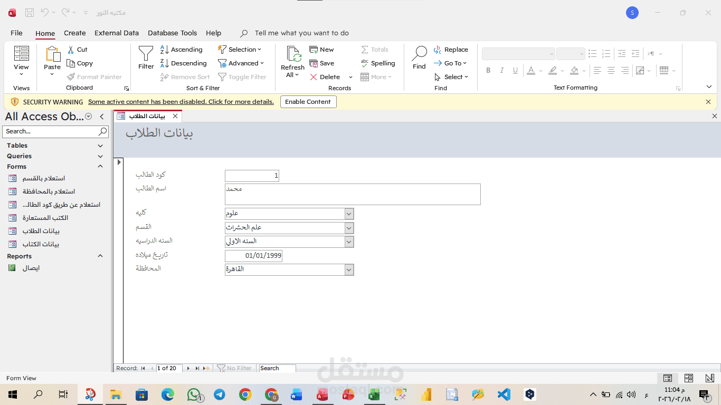Switch to the External Data tab
This screenshot has height=405, width=721.
click(x=117, y=33)
